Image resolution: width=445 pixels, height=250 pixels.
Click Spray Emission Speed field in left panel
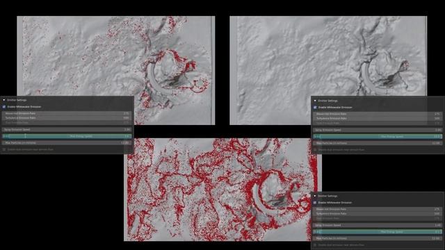click(x=67, y=130)
